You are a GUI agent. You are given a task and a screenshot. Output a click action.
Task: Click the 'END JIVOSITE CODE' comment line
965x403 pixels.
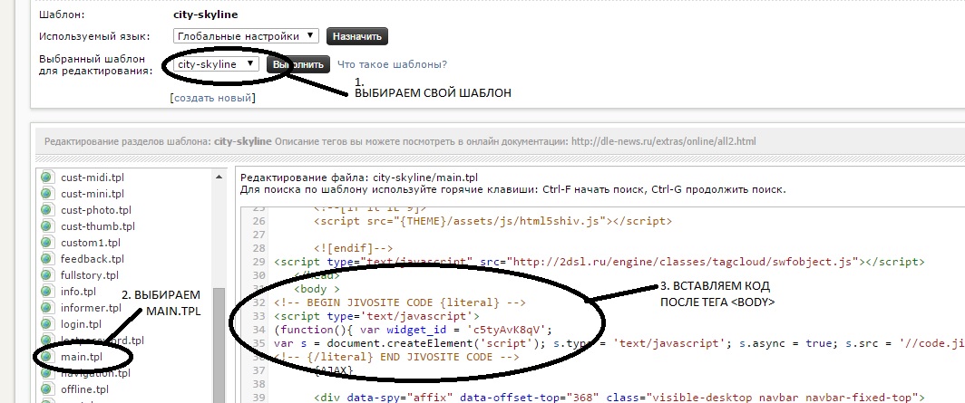(396, 357)
